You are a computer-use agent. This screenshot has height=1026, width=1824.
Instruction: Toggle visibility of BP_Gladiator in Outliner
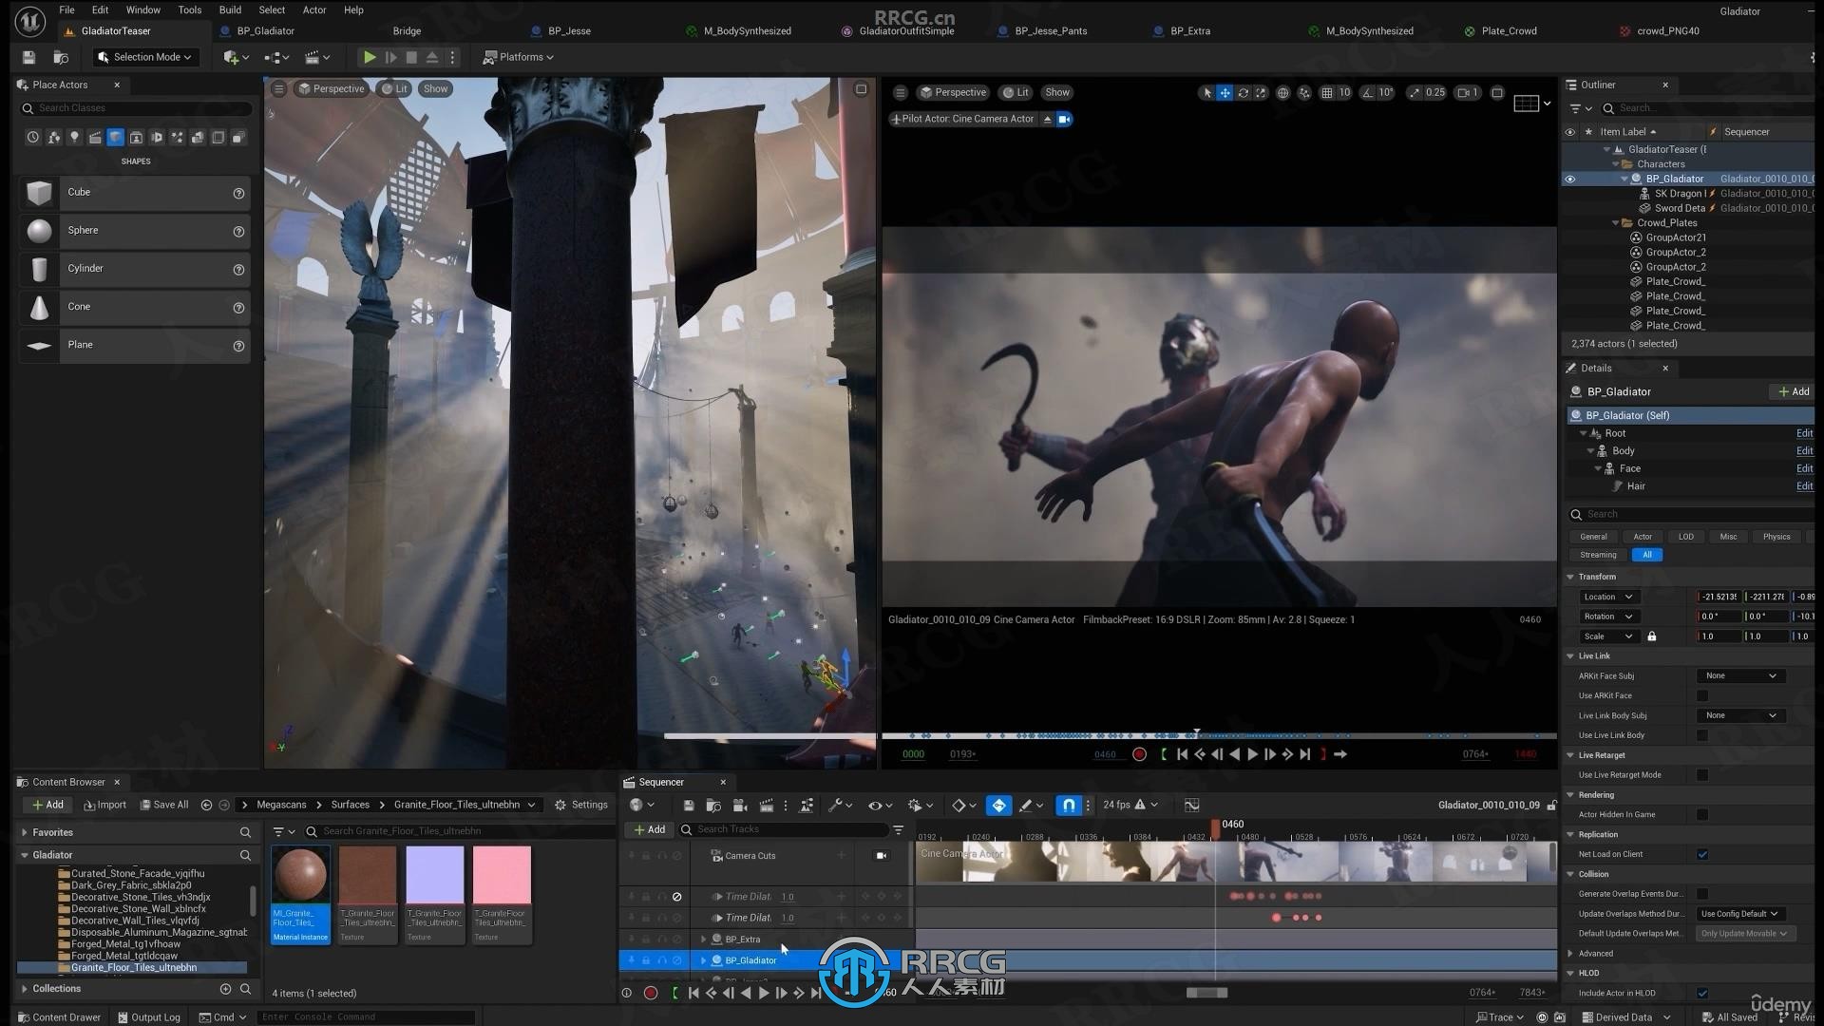point(1571,178)
